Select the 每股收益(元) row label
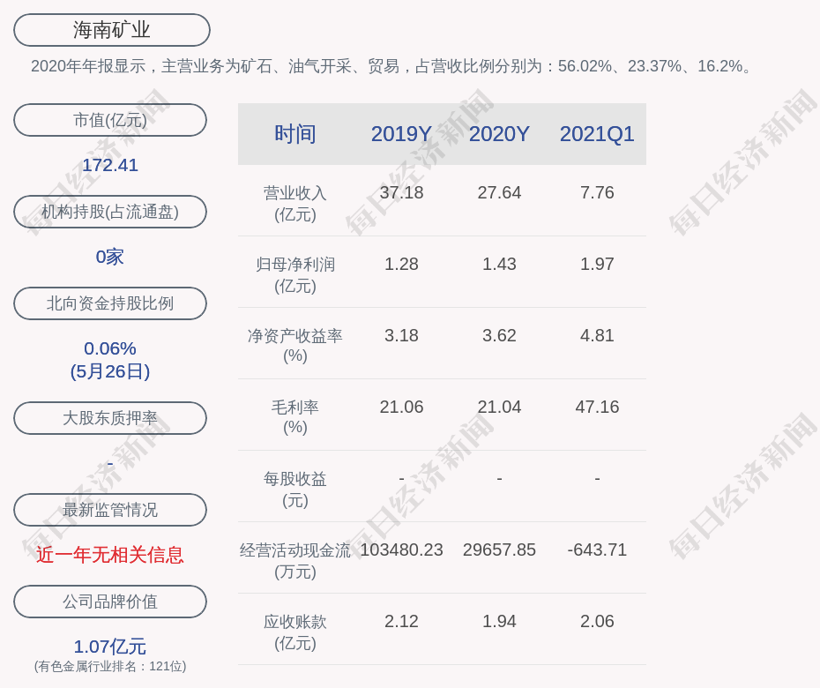The image size is (820, 688). pyautogui.click(x=295, y=490)
